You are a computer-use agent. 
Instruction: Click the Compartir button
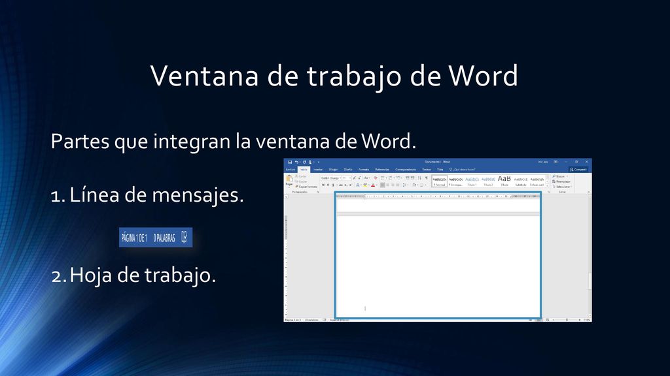tap(578, 170)
